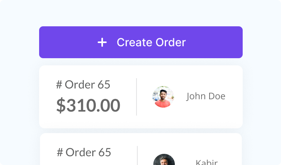This screenshot has height=165, width=281.
Task: Click the hash symbol on first order
Action: point(59,84)
